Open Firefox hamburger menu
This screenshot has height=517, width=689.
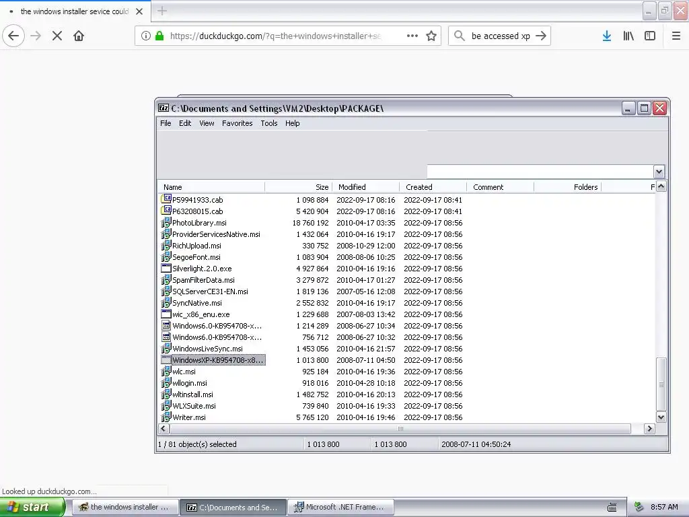pyautogui.click(x=676, y=36)
